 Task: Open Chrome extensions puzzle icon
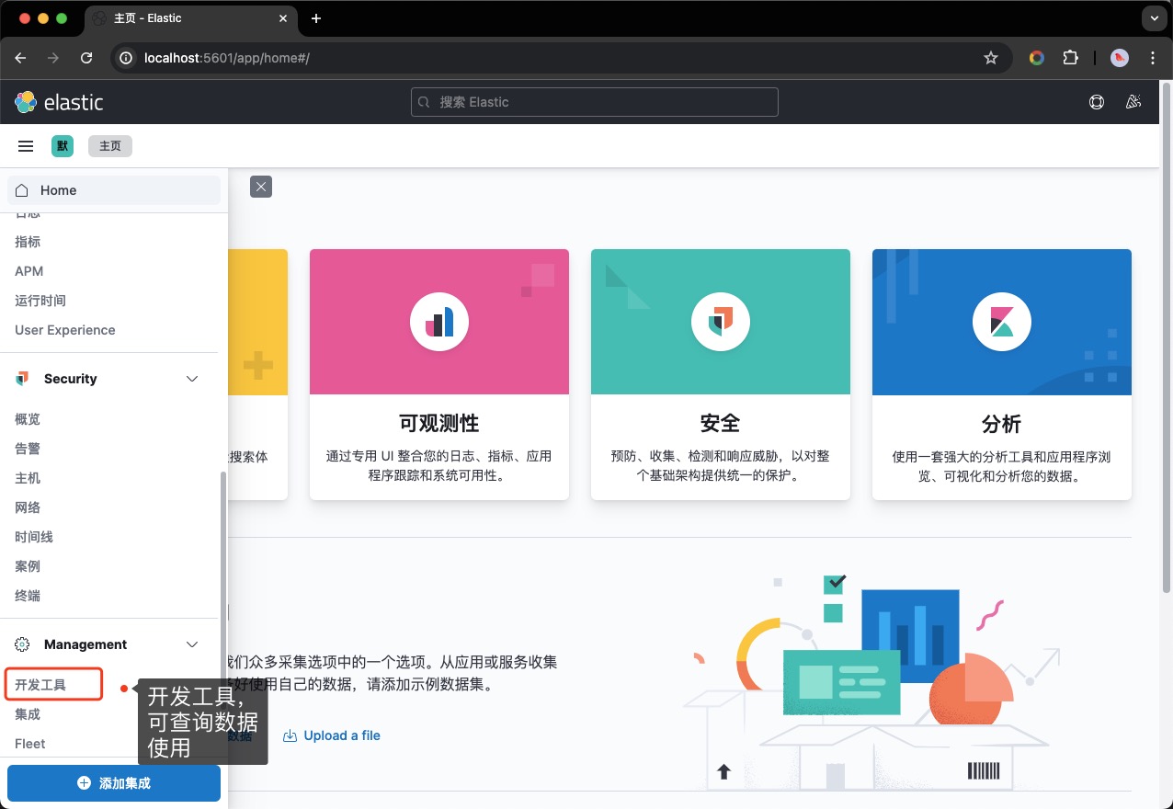[x=1070, y=57]
